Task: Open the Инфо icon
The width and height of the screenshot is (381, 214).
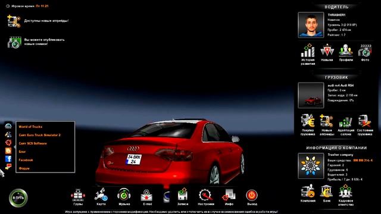Action: (229, 196)
